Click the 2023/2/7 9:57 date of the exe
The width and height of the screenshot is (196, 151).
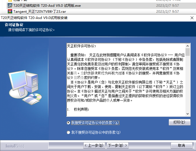pos(167,6)
